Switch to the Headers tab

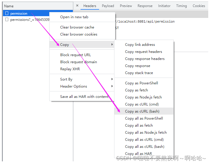pyautogui.click(x=90, y=6)
